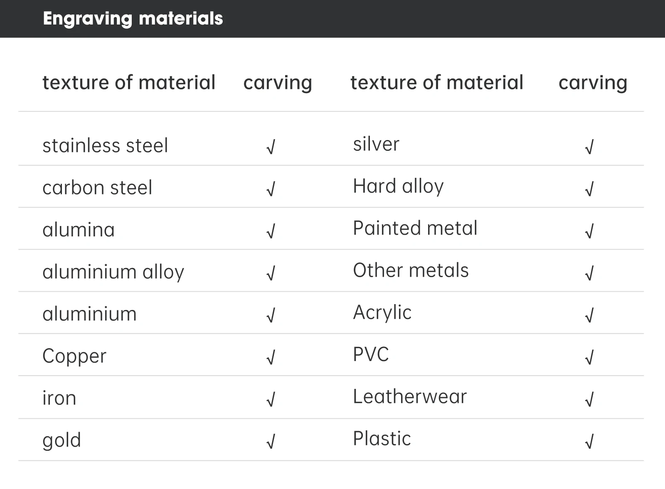665x489 pixels.
Task: Click the checkmark next to stainless steel
Action: pyautogui.click(x=271, y=147)
